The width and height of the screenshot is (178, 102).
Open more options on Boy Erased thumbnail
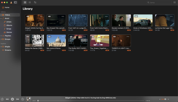(x=63, y=16)
